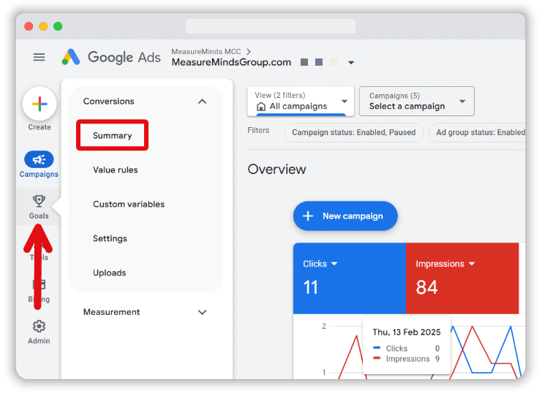Click the blue Clicks scorecard value 11
The image size is (542, 396).
point(310,287)
